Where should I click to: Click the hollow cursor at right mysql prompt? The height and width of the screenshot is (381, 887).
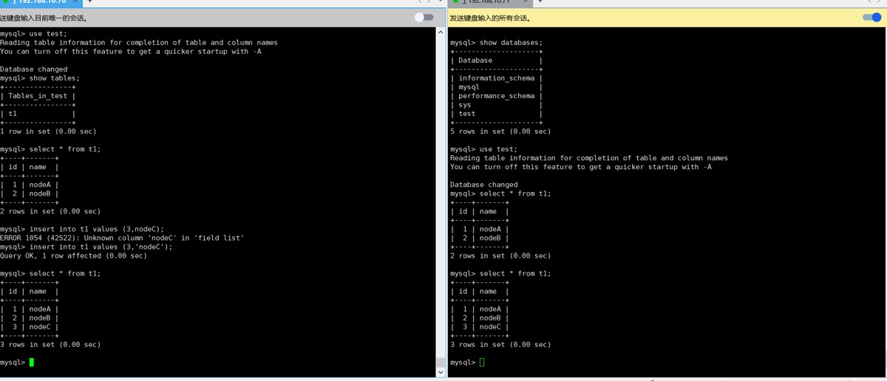tap(482, 363)
